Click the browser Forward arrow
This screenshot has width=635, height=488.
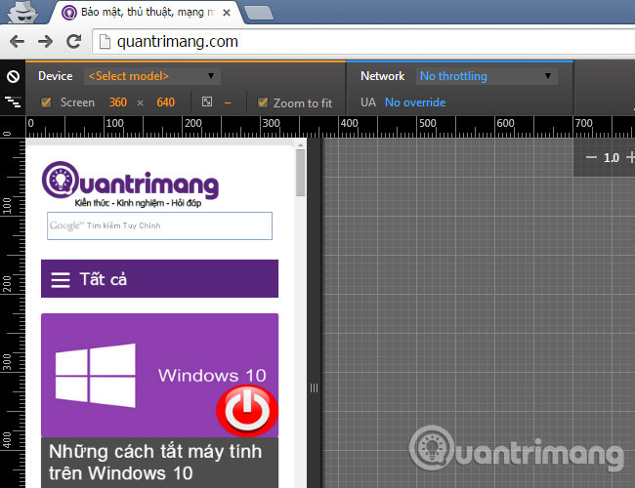(45, 41)
